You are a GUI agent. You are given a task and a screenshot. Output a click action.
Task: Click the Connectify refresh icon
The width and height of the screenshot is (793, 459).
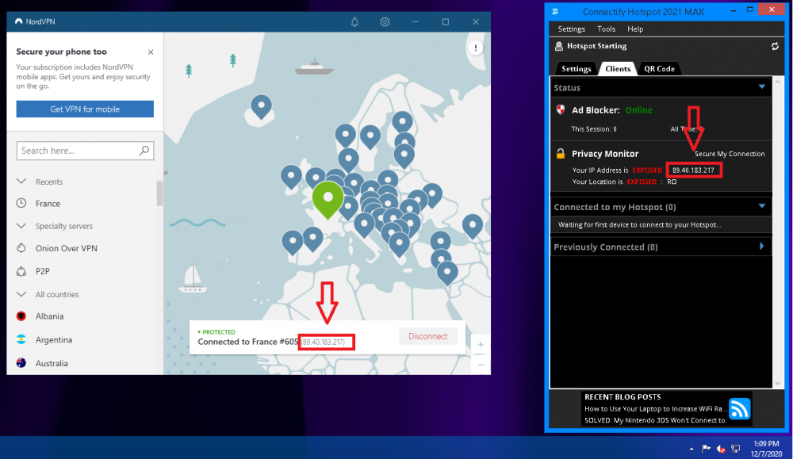pos(775,47)
